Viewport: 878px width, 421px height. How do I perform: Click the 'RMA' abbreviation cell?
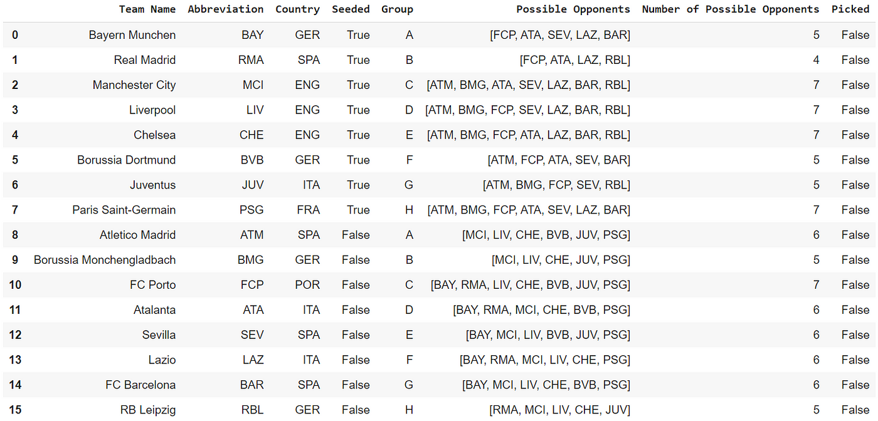251,60
